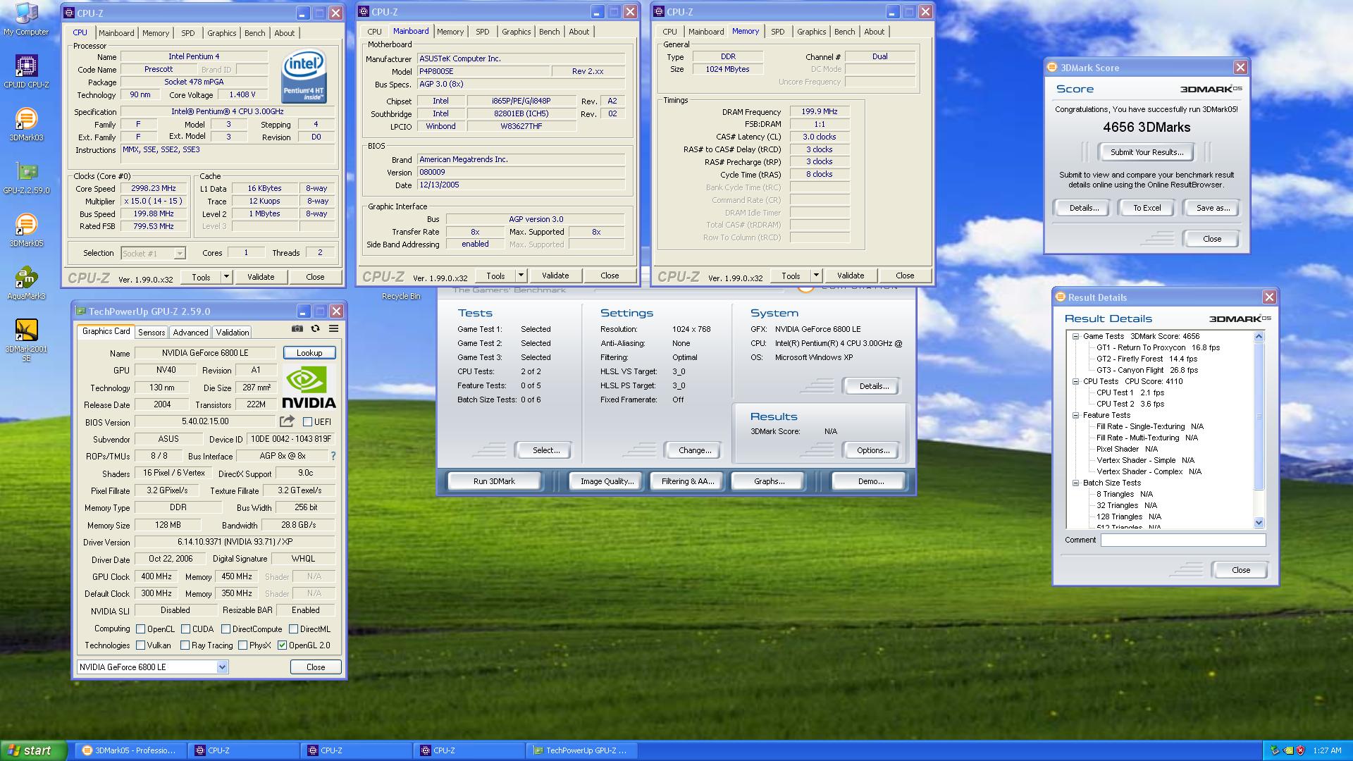Open SPD tab in first CPU-Z window

(188, 33)
